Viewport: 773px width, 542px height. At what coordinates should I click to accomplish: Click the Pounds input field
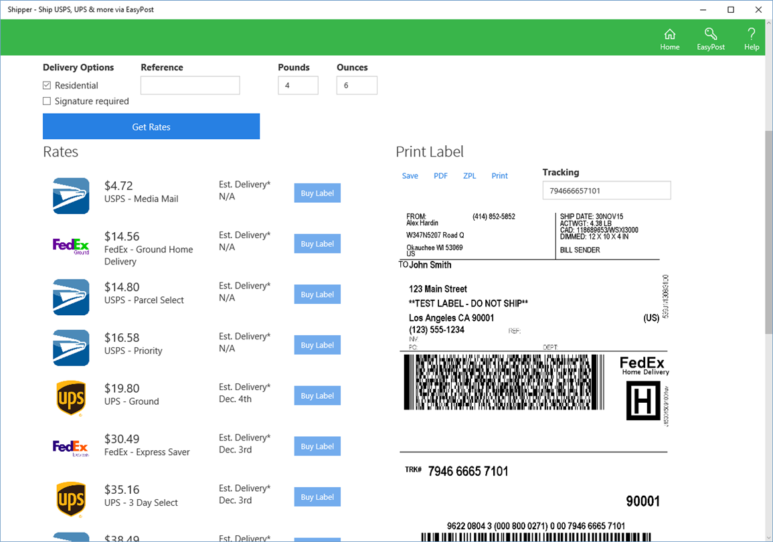(x=298, y=85)
